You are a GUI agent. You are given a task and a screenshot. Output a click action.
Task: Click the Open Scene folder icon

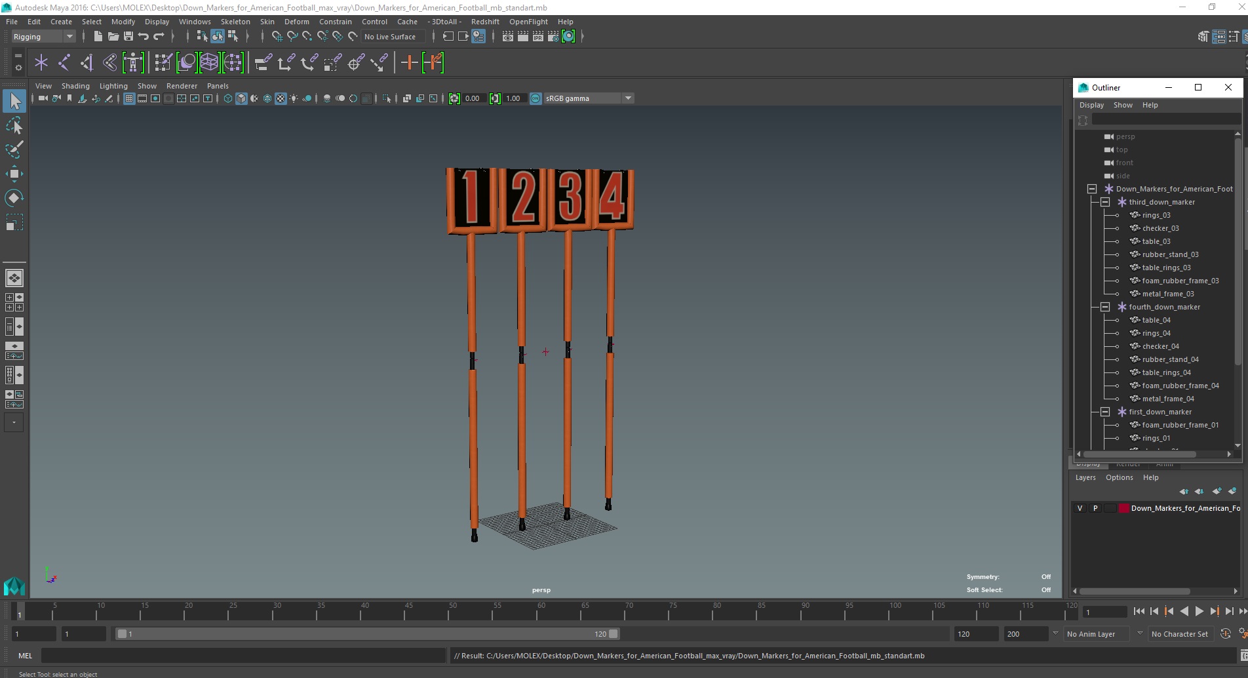point(113,37)
